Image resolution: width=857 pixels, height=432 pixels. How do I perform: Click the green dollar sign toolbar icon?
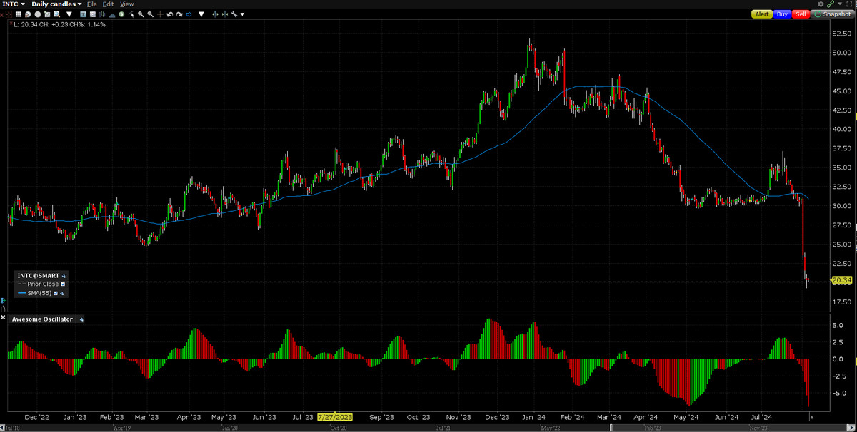[x=121, y=14]
